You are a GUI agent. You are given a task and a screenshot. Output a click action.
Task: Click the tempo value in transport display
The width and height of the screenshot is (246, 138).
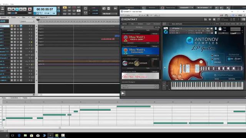tap(47, 13)
